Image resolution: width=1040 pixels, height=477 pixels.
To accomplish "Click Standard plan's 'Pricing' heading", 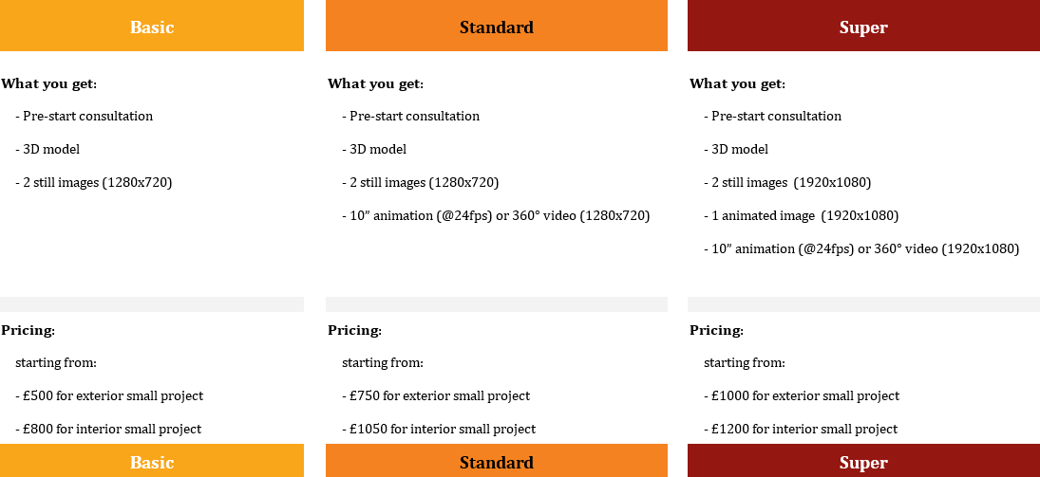I will tap(355, 330).
